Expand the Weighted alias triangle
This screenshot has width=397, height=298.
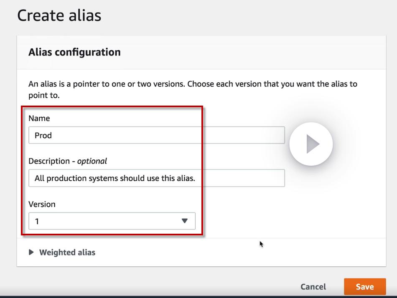tap(31, 253)
